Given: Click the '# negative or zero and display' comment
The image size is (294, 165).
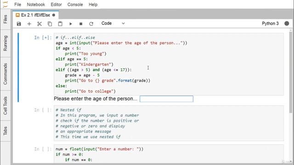Looking at the screenshot, I should [x=90, y=126].
